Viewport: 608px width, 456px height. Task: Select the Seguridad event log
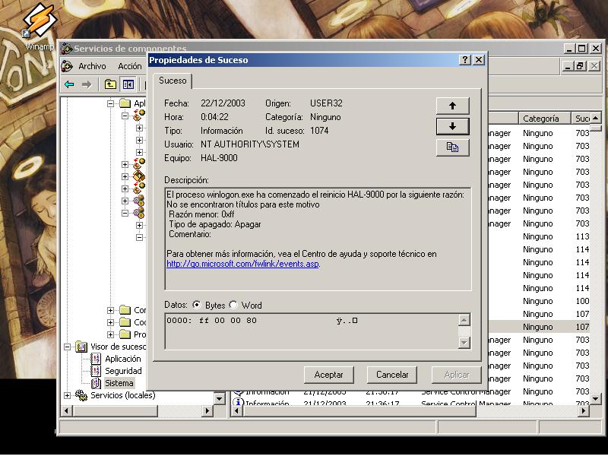click(122, 371)
